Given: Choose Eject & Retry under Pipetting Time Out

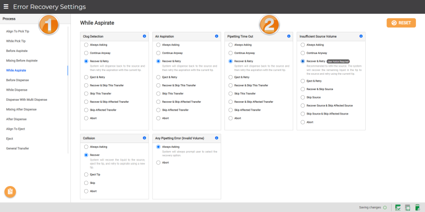Looking at the screenshot, I should (229, 77).
